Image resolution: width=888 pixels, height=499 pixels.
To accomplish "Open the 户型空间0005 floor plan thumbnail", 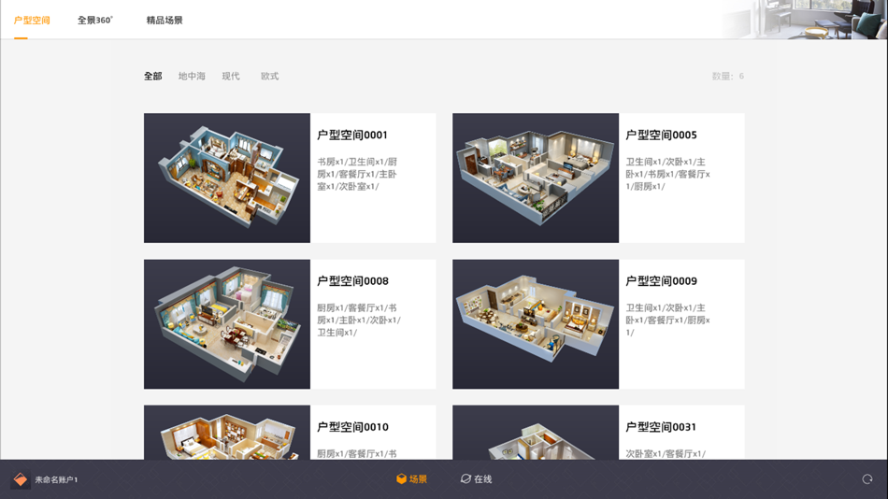I will coord(536,178).
